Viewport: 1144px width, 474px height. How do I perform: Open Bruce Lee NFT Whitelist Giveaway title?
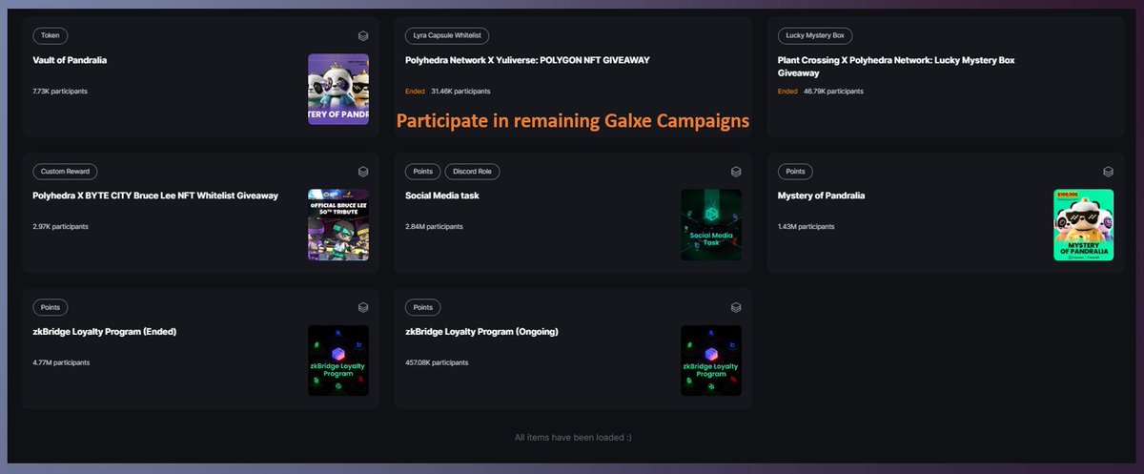click(155, 196)
